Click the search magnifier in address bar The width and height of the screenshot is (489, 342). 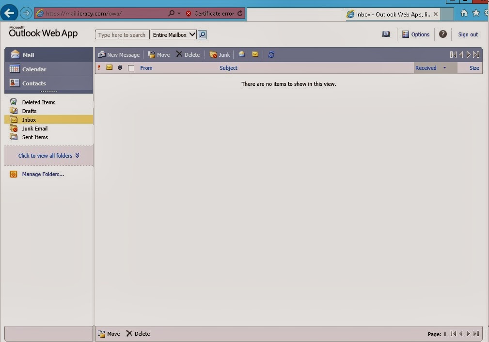coord(171,14)
